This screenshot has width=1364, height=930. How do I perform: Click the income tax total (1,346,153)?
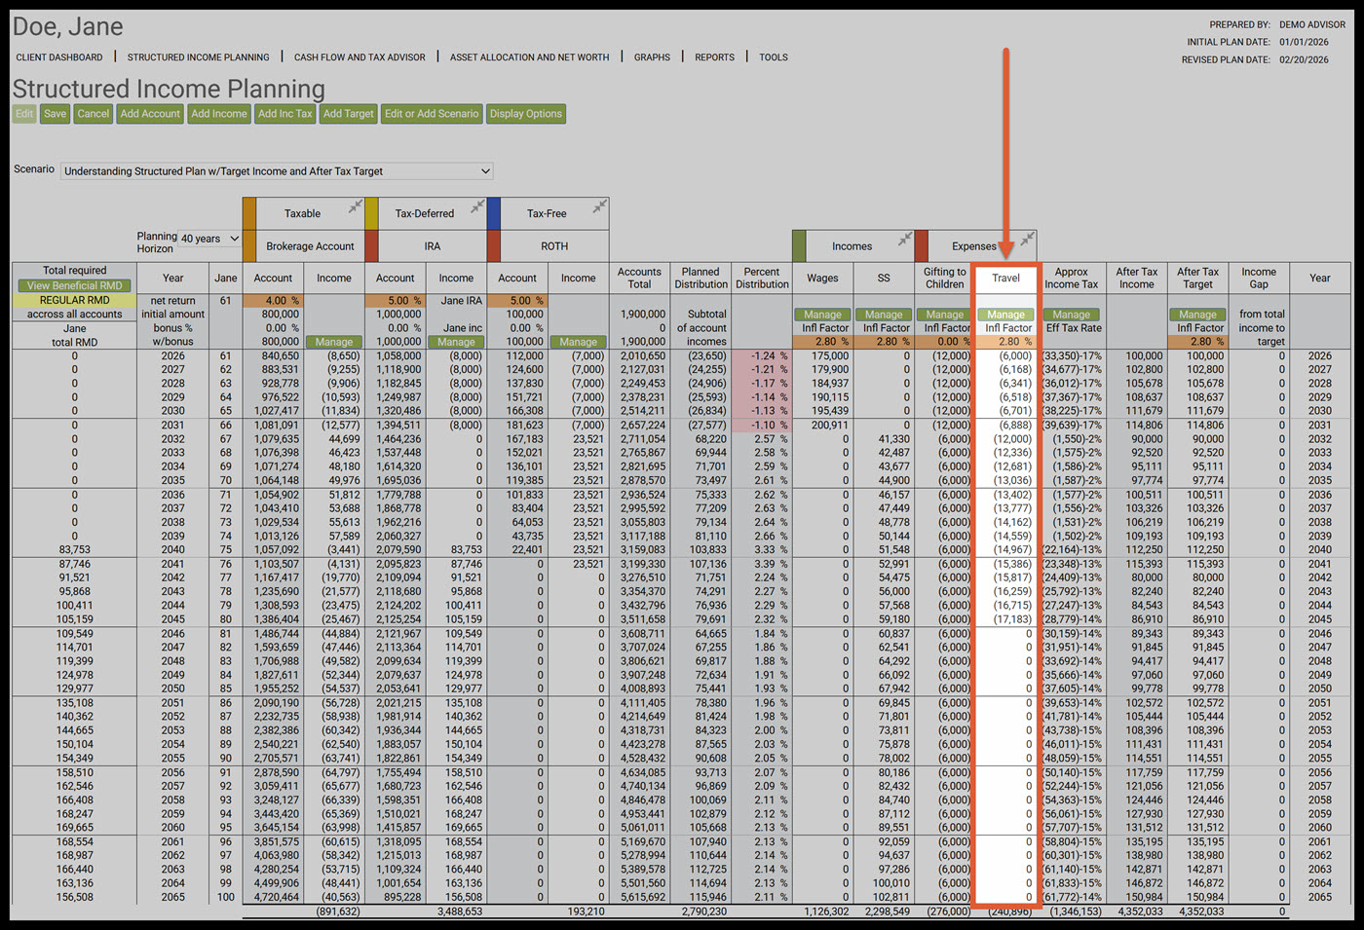pos(1077,912)
